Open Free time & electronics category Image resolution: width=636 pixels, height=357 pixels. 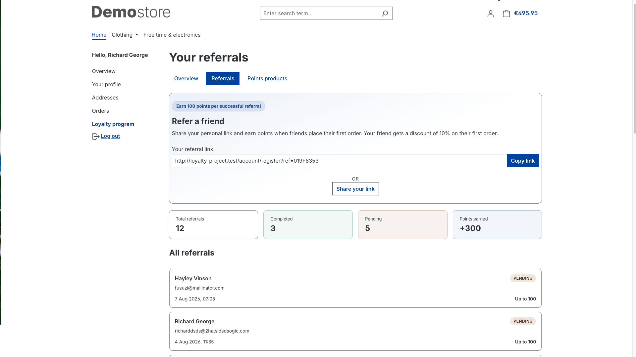click(x=172, y=35)
